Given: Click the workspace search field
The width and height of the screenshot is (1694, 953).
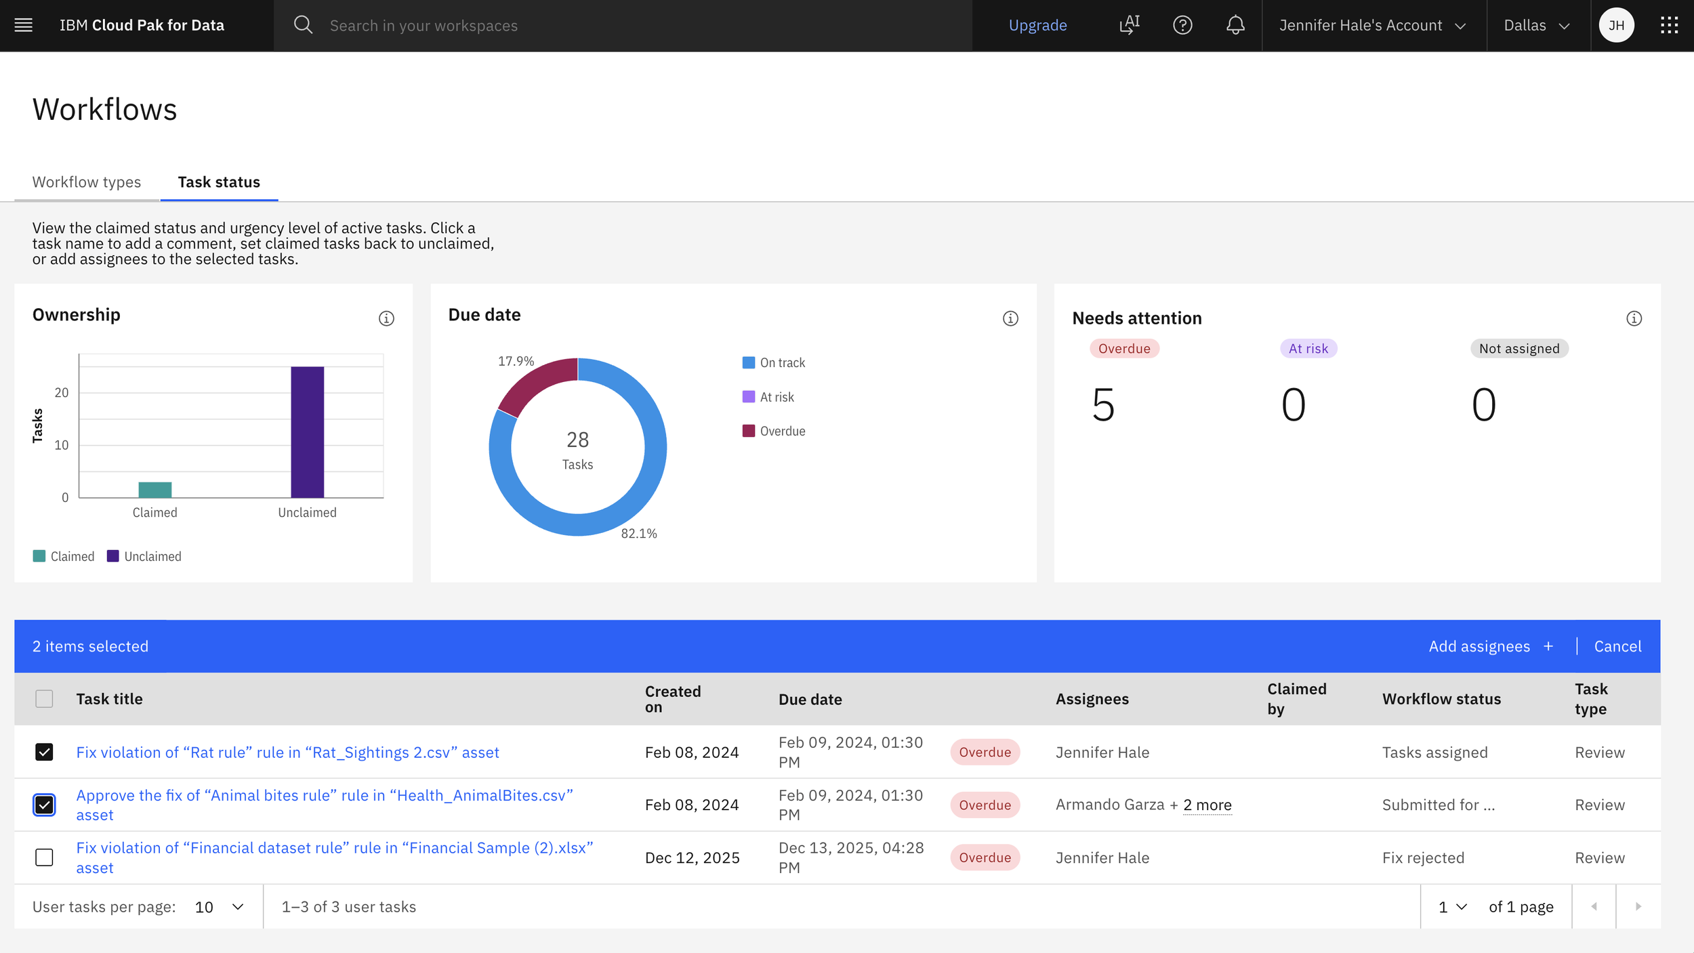Looking at the screenshot, I should coord(637,25).
